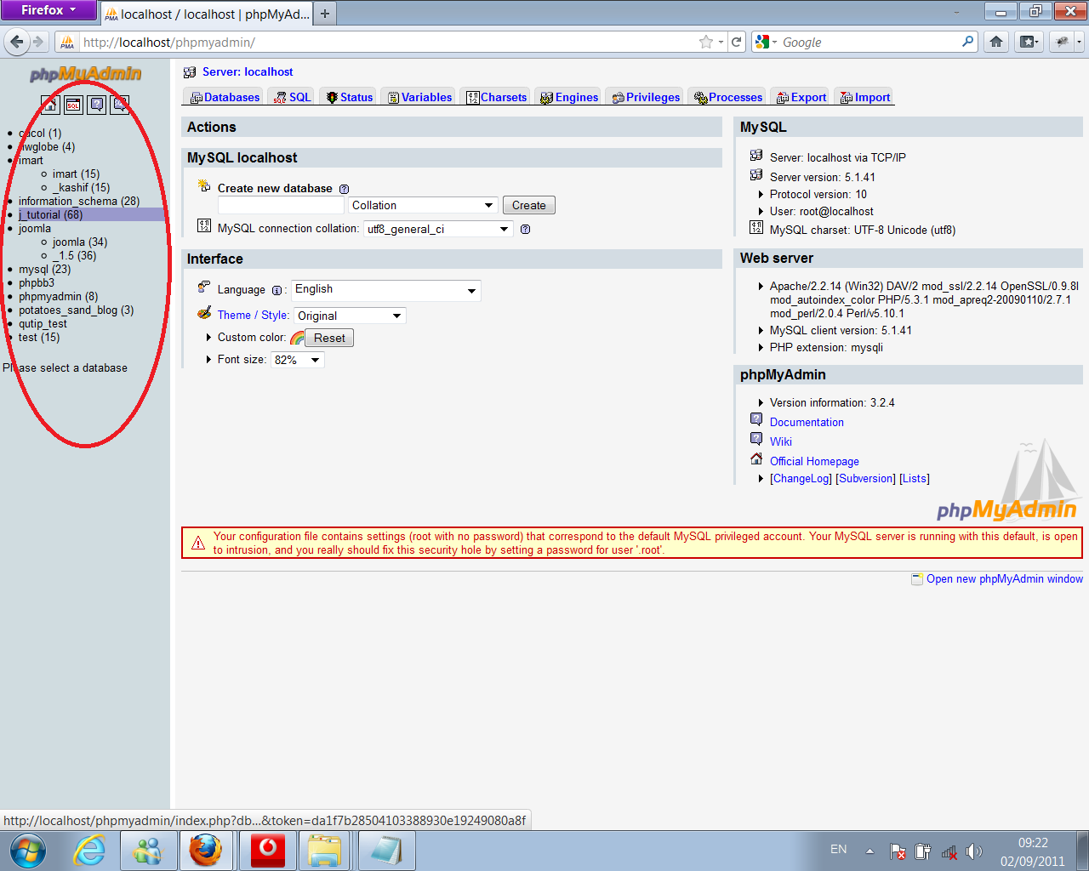Click the Reset custom color button
Image resolution: width=1089 pixels, height=871 pixels.
[329, 338]
